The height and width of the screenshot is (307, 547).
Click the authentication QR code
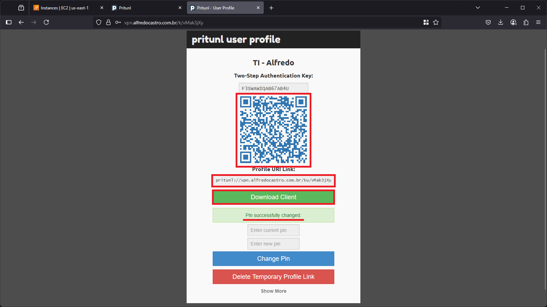coord(273,130)
